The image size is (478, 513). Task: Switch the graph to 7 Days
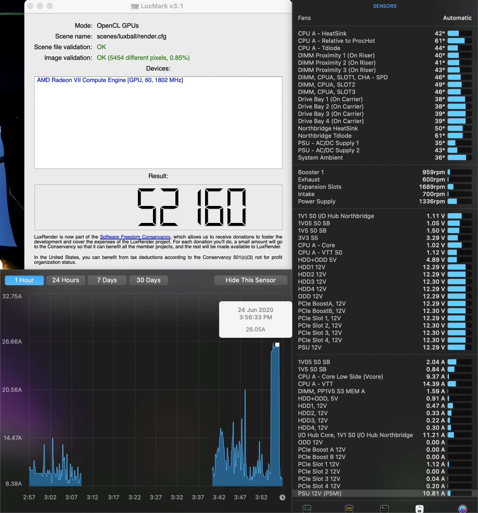point(107,280)
